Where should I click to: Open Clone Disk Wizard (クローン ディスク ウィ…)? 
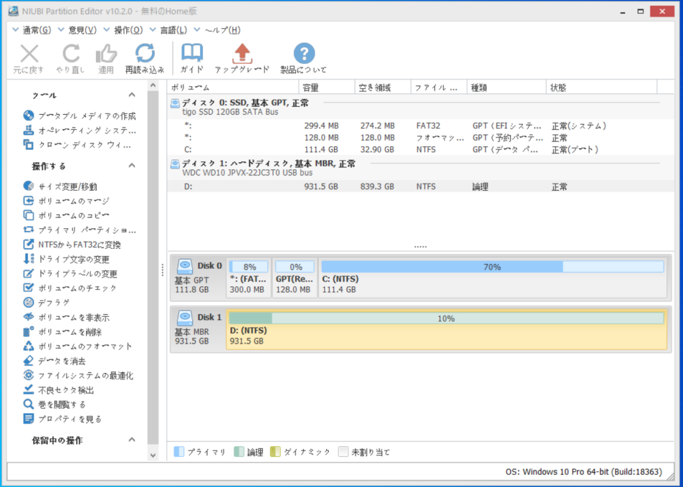[x=77, y=145]
